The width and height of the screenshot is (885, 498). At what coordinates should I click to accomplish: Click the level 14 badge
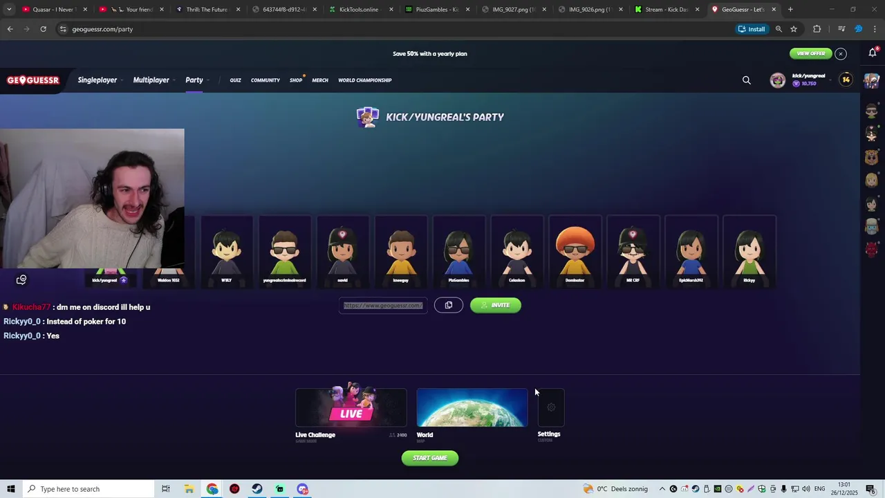coord(846,80)
